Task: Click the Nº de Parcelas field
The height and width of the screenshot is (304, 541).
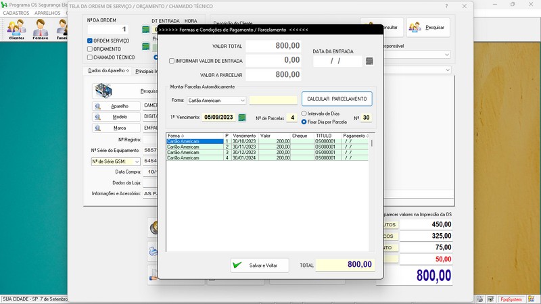Action: 292,118
